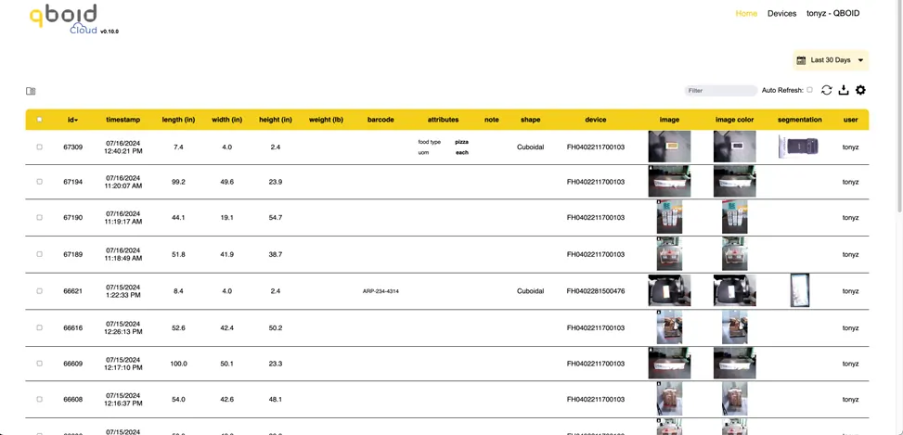Click the weight (lb) column header
The height and width of the screenshot is (435, 903).
[x=326, y=120]
